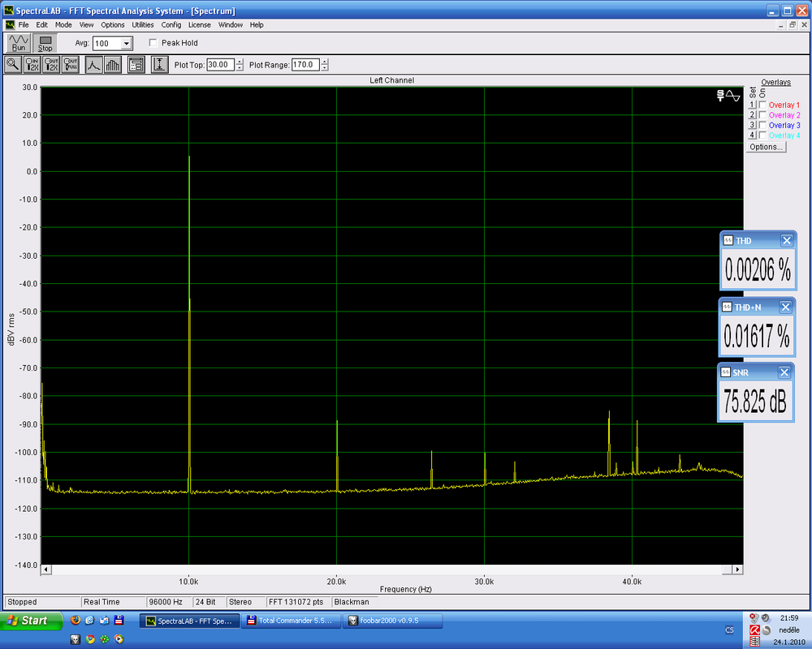Click the CS language indicator
812x649 pixels.
pos(729,630)
